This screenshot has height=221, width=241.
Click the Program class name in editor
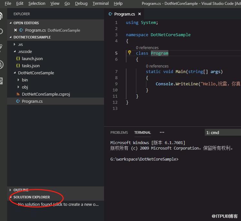tap(159, 53)
